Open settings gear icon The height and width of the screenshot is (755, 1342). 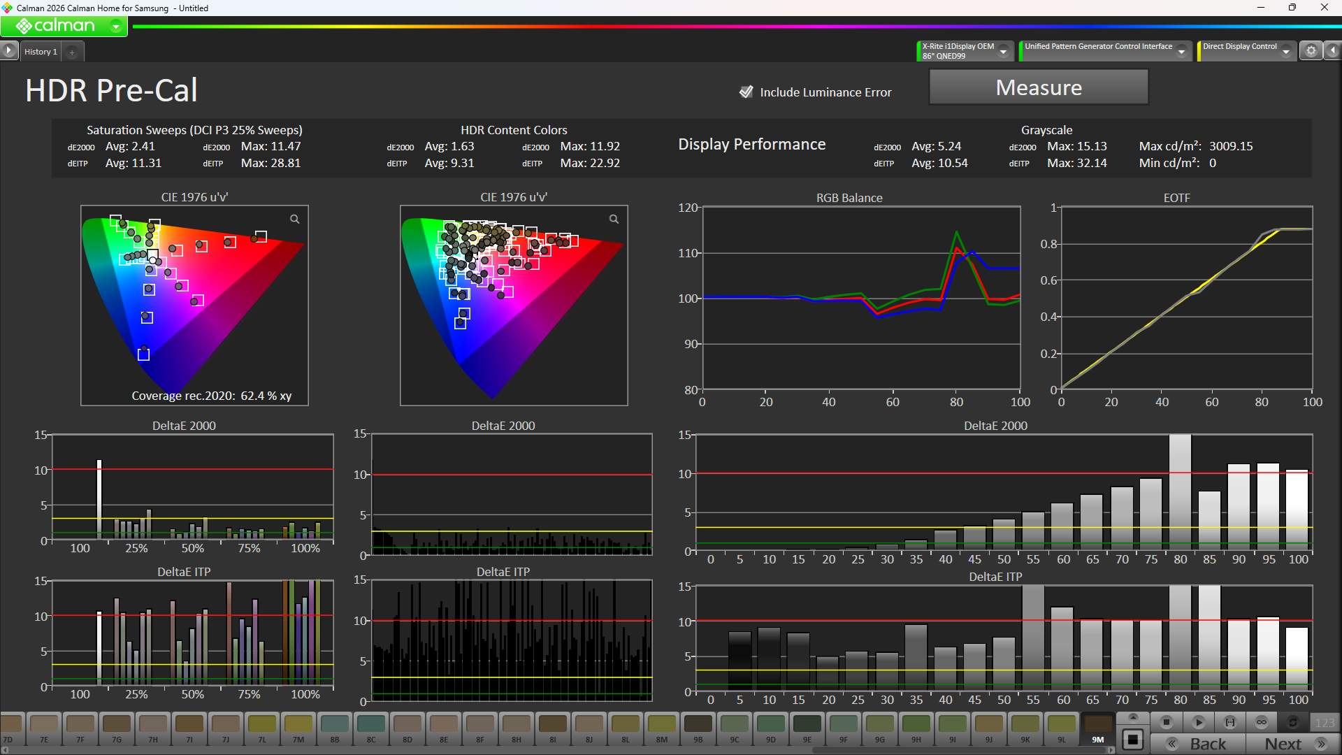pyautogui.click(x=1311, y=50)
